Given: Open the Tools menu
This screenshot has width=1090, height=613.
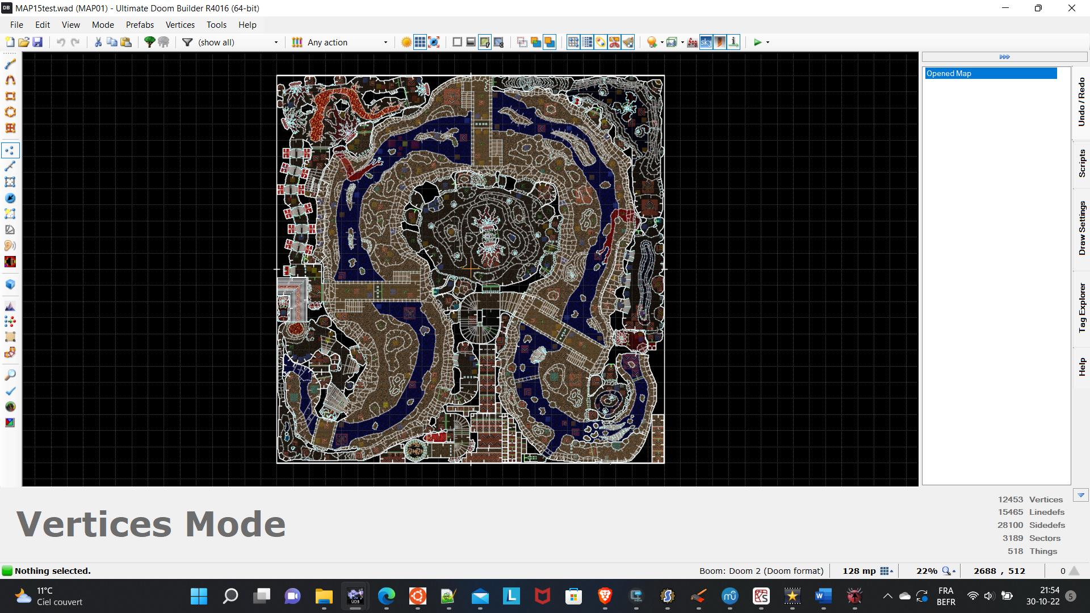Looking at the screenshot, I should tap(216, 25).
